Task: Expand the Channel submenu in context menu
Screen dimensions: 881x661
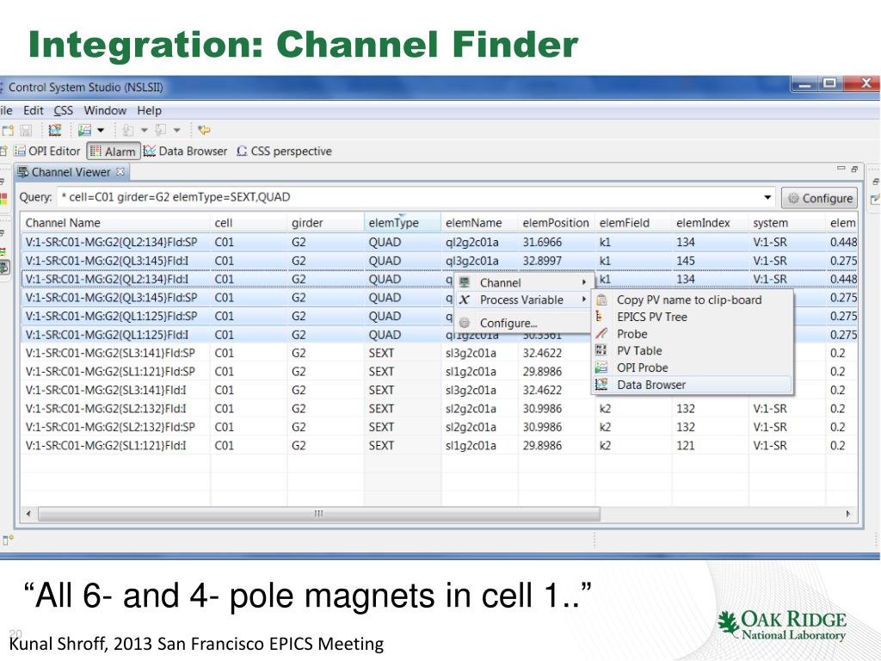Action: (x=522, y=282)
